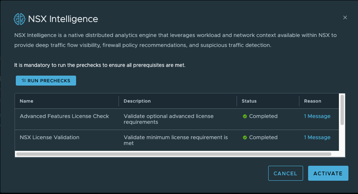Open the message for Advanced Features License Check

pyautogui.click(x=317, y=116)
